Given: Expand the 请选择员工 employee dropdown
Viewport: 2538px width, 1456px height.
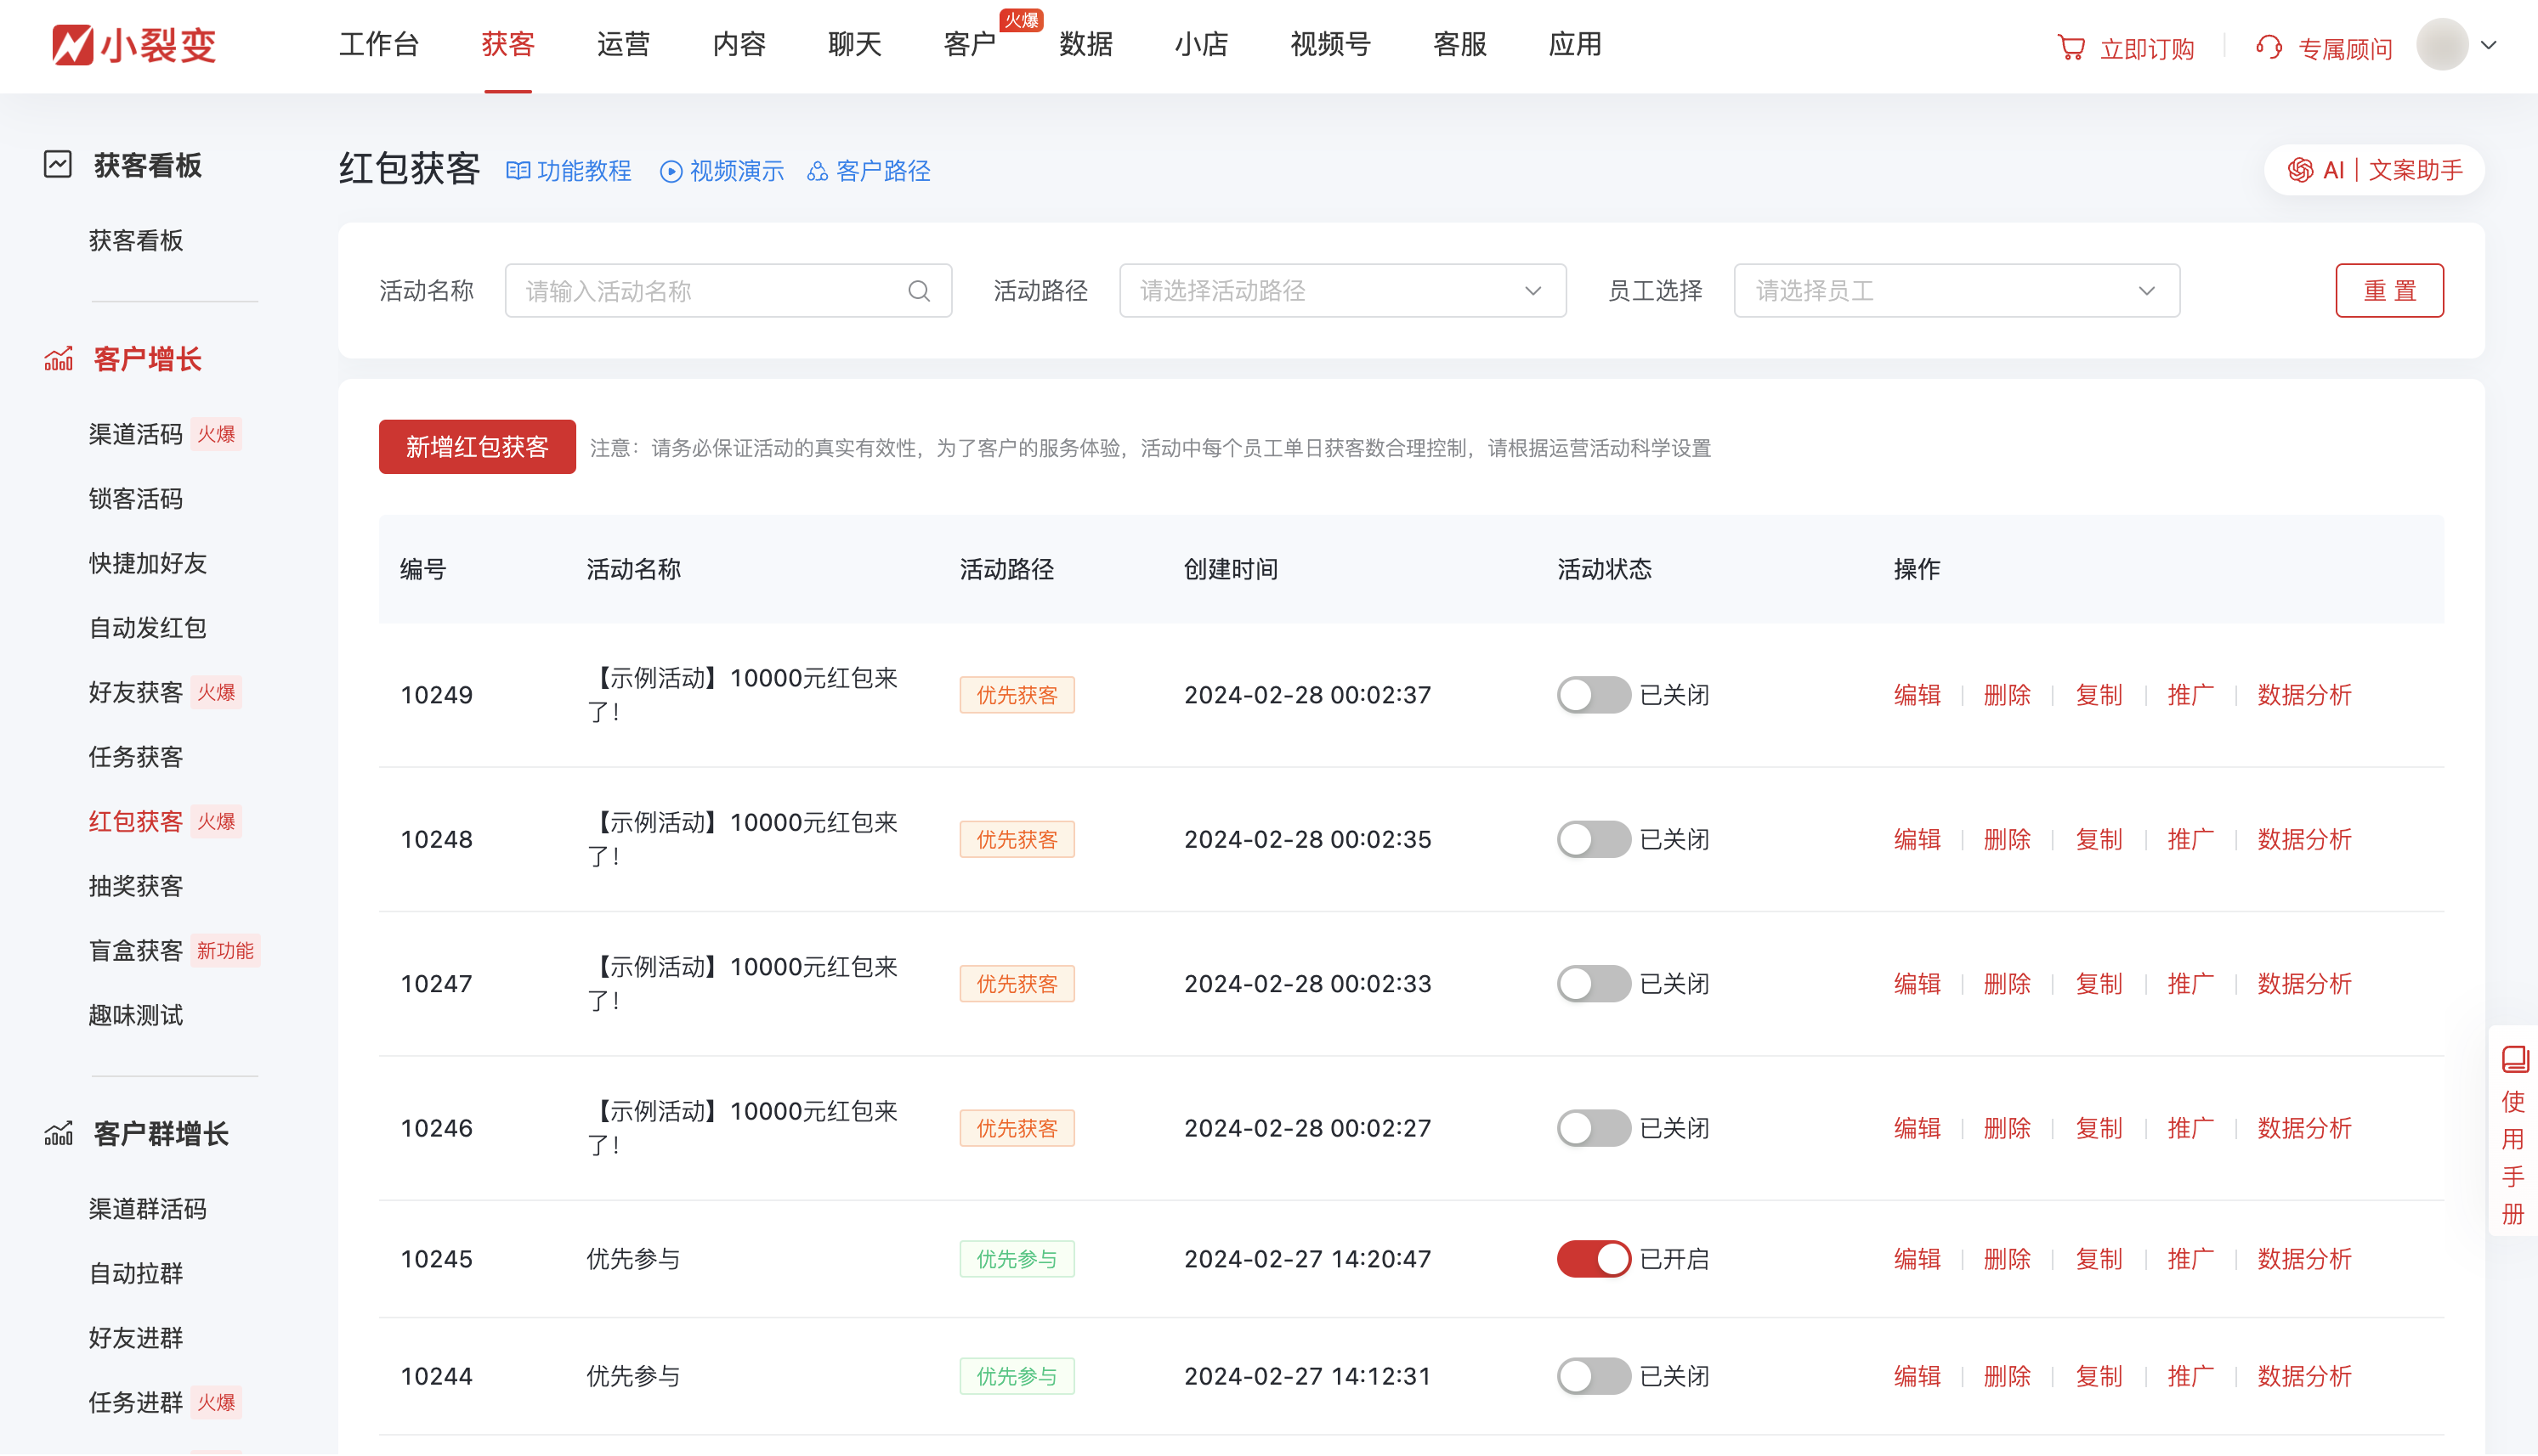Looking at the screenshot, I should point(1956,291).
